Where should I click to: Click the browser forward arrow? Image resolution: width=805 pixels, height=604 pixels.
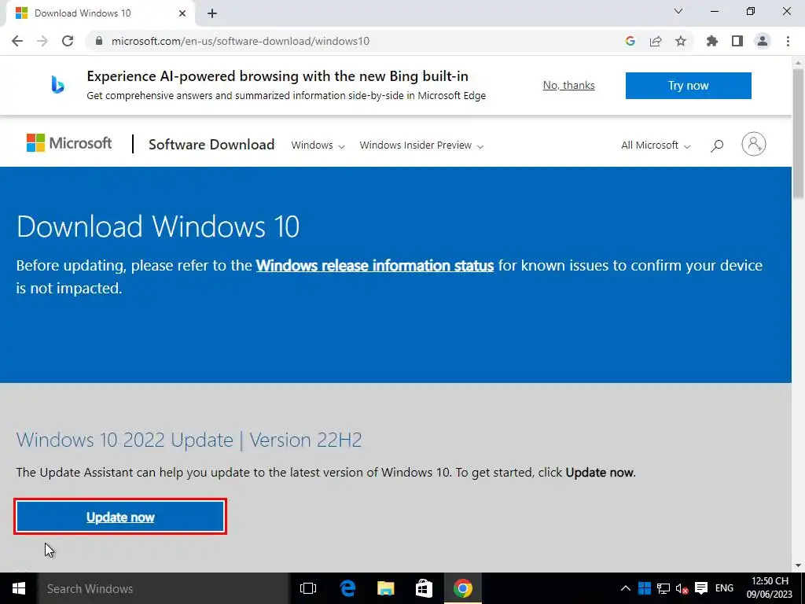(x=42, y=41)
